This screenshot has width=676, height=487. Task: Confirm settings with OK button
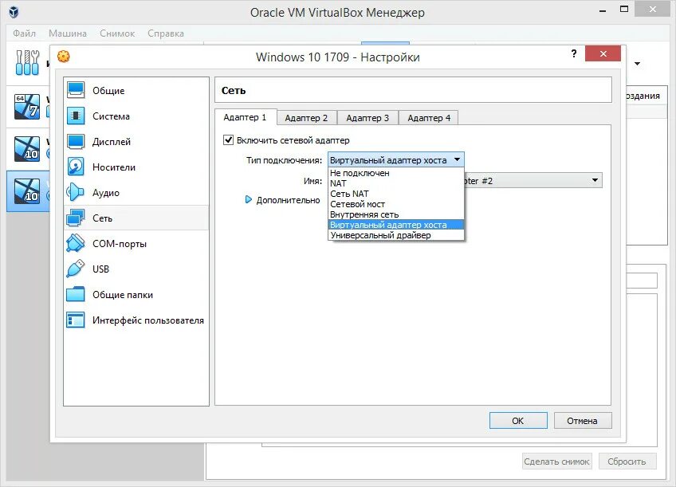click(518, 421)
